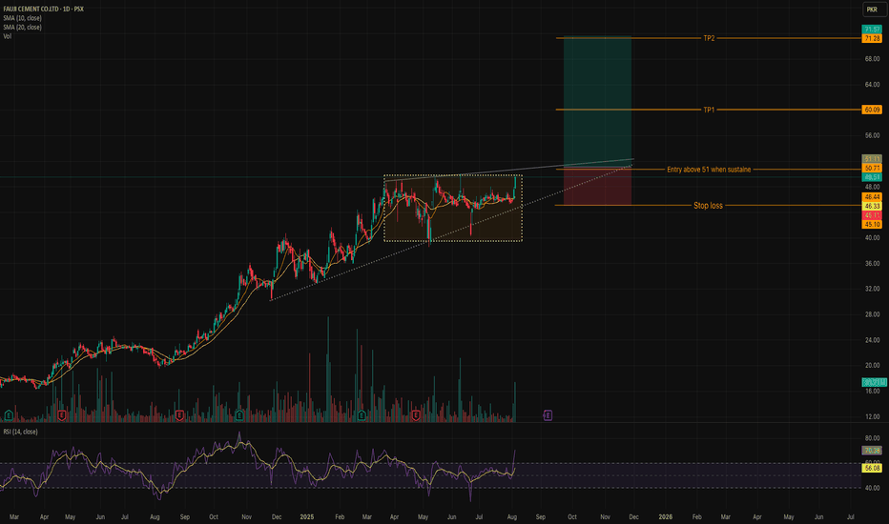Click the 60.09 orange price label
Viewport: 889px width, 524px height.
click(872, 110)
